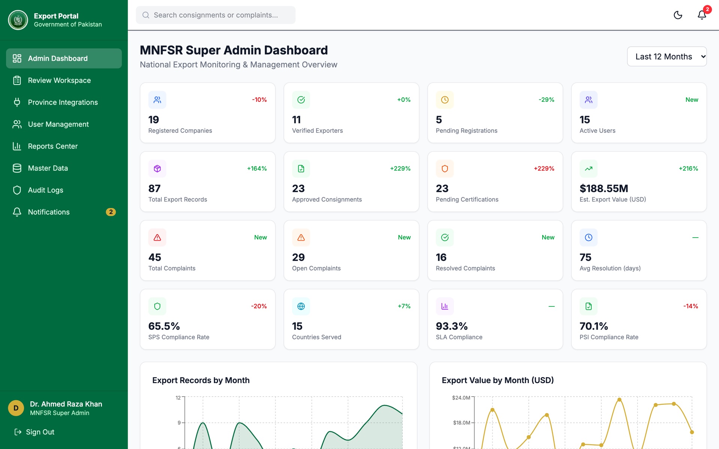Click the Est. Export Value trending arrow icon
This screenshot has width=719, height=449.
point(589,169)
